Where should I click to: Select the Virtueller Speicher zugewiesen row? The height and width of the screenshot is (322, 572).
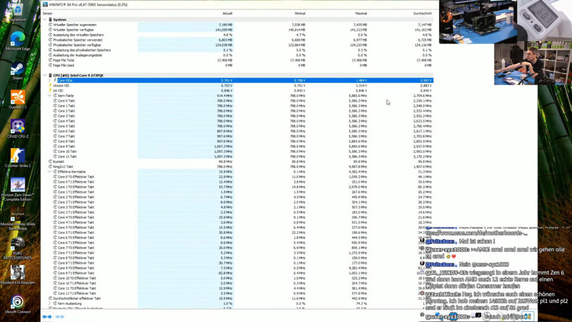238,25
